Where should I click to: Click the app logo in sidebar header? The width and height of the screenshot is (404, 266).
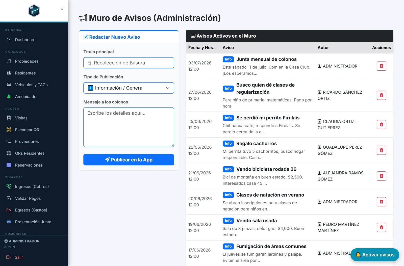34,11
